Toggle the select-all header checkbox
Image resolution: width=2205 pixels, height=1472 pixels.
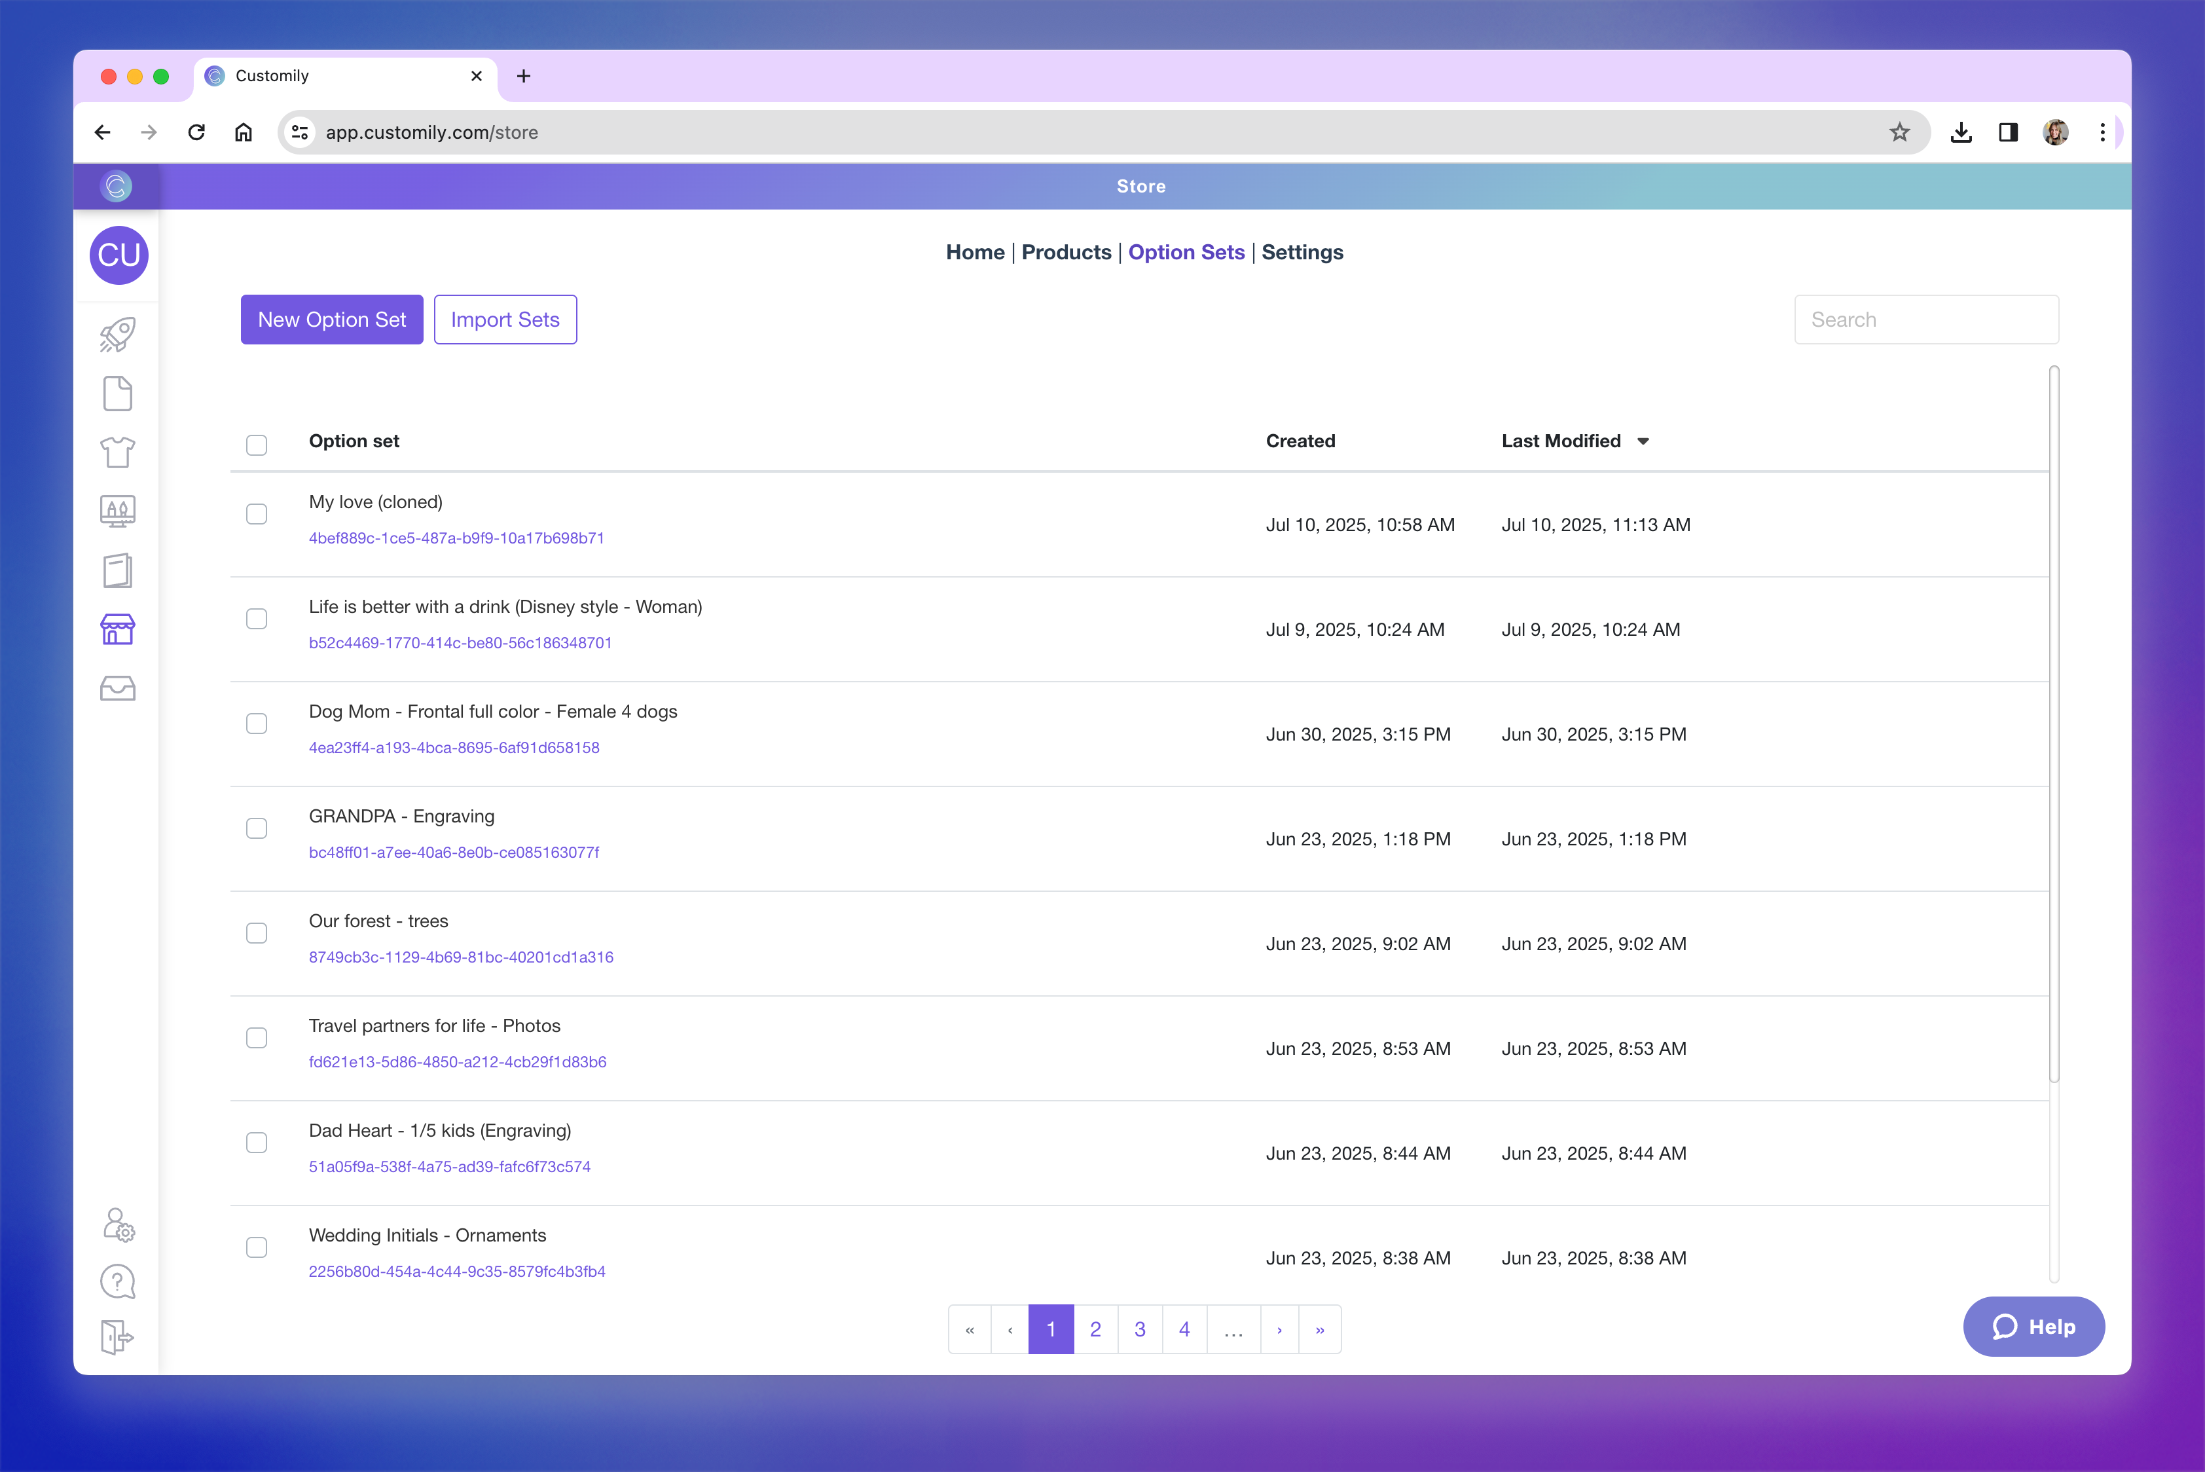[x=256, y=444]
